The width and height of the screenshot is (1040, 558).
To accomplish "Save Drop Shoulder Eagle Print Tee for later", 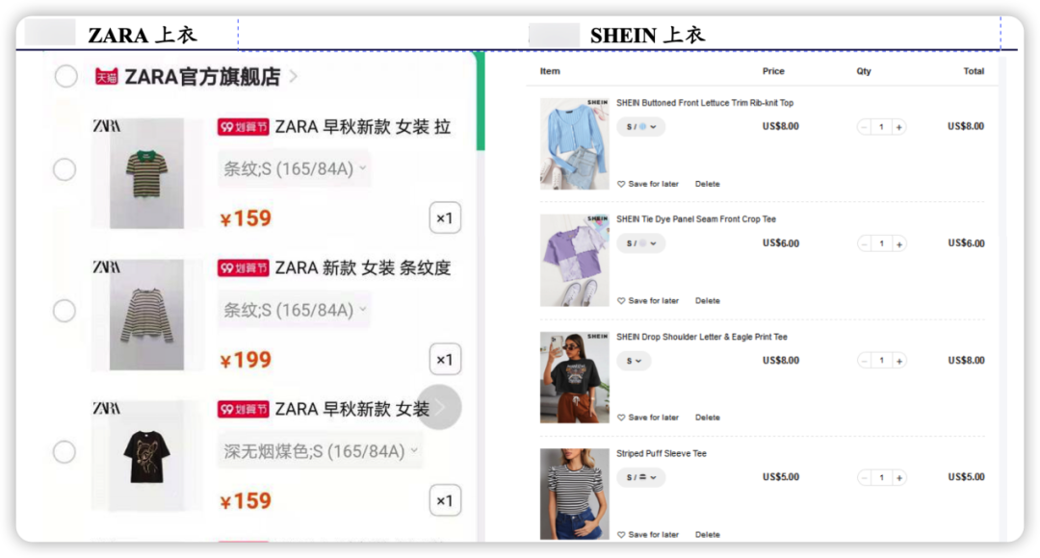I will [x=648, y=418].
